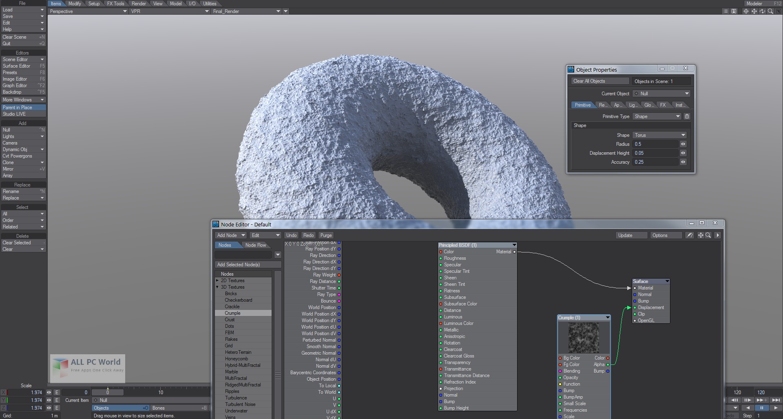
Task: Click the Node Editor pan arrows icon
Action: click(x=701, y=235)
